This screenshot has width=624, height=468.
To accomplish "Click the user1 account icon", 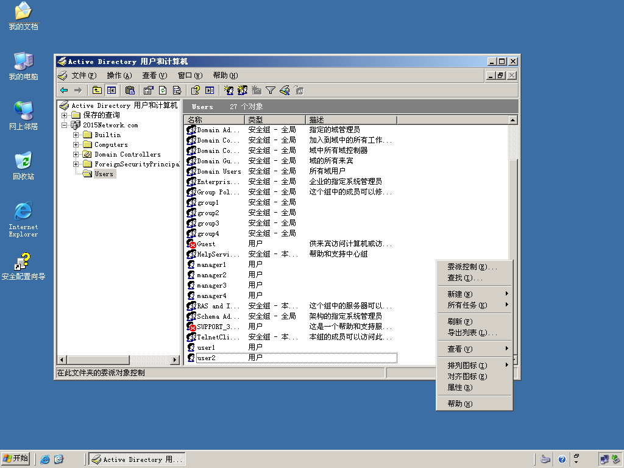I will (x=191, y=347).
